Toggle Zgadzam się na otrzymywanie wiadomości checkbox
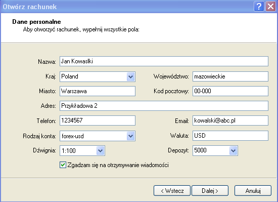 point(63,165)
